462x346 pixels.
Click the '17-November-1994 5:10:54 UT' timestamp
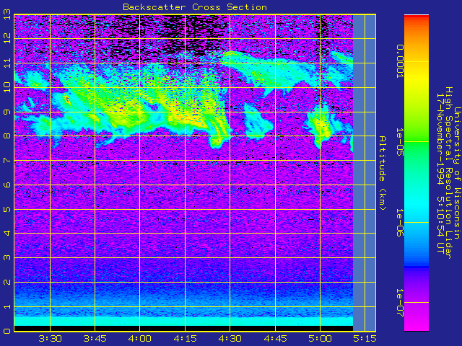(440, 173)
